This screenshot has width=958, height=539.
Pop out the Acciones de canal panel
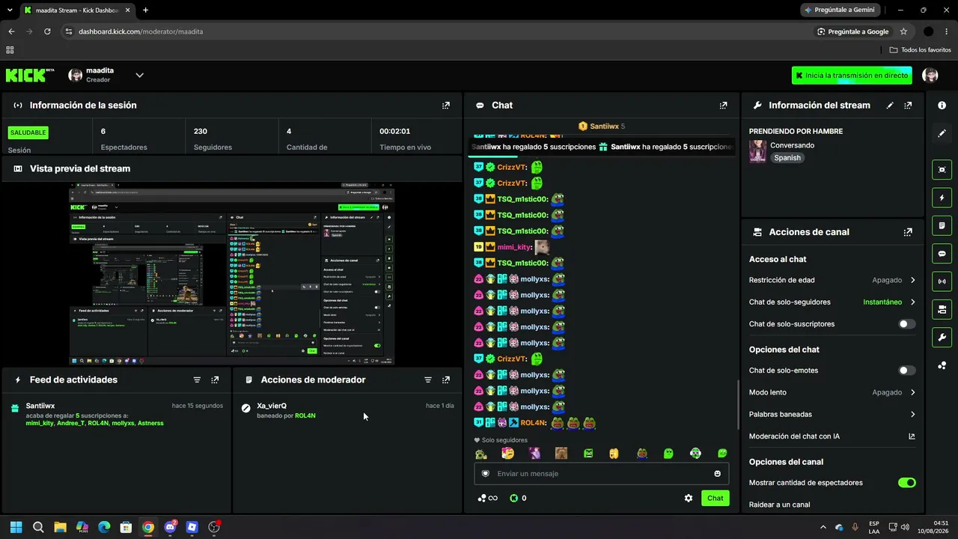[x=908, y=232]
